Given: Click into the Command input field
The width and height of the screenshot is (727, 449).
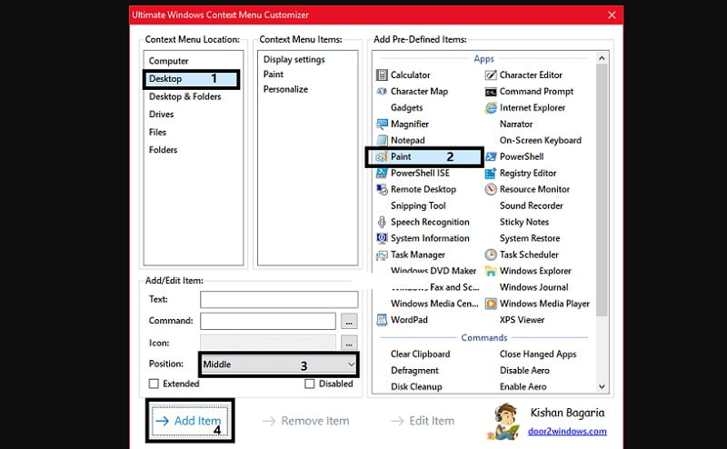Looking at the screenshot, I should click(x=268, y=321).
